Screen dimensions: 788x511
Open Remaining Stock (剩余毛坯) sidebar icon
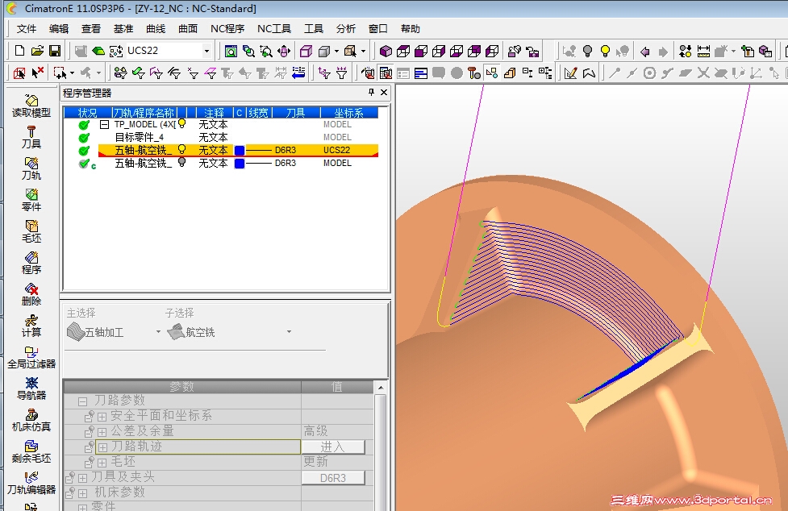tap(31, 452)
